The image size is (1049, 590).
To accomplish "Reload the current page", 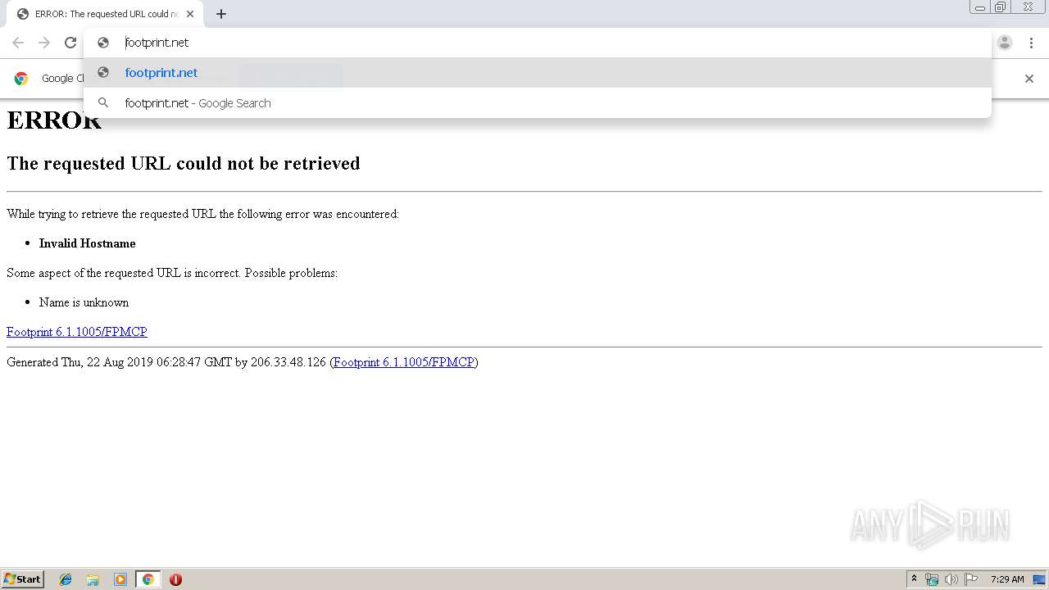I will pyautogui.click(x=70, y=43).
